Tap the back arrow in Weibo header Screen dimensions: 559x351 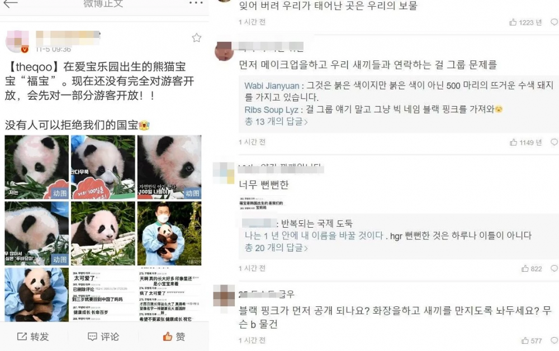click(x=10, y=3)
